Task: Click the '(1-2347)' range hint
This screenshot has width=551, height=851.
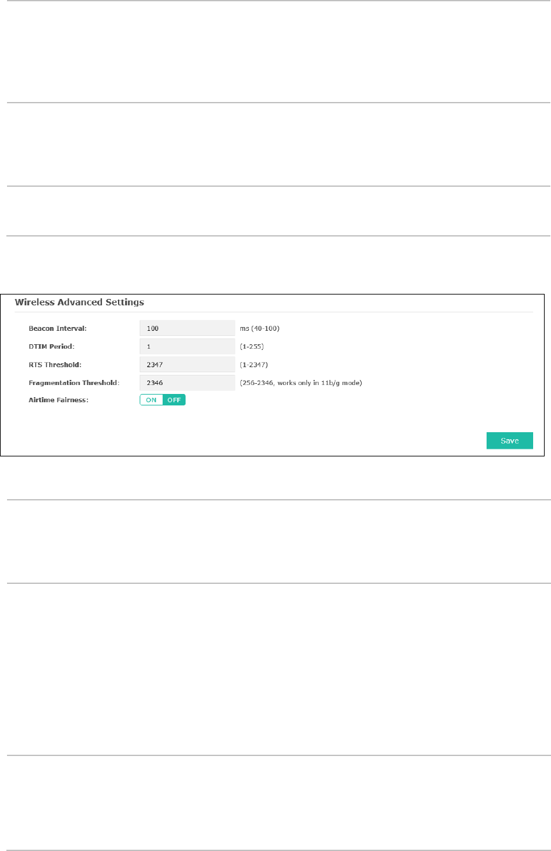Action: pyautogui.click(x=253, y=365)
